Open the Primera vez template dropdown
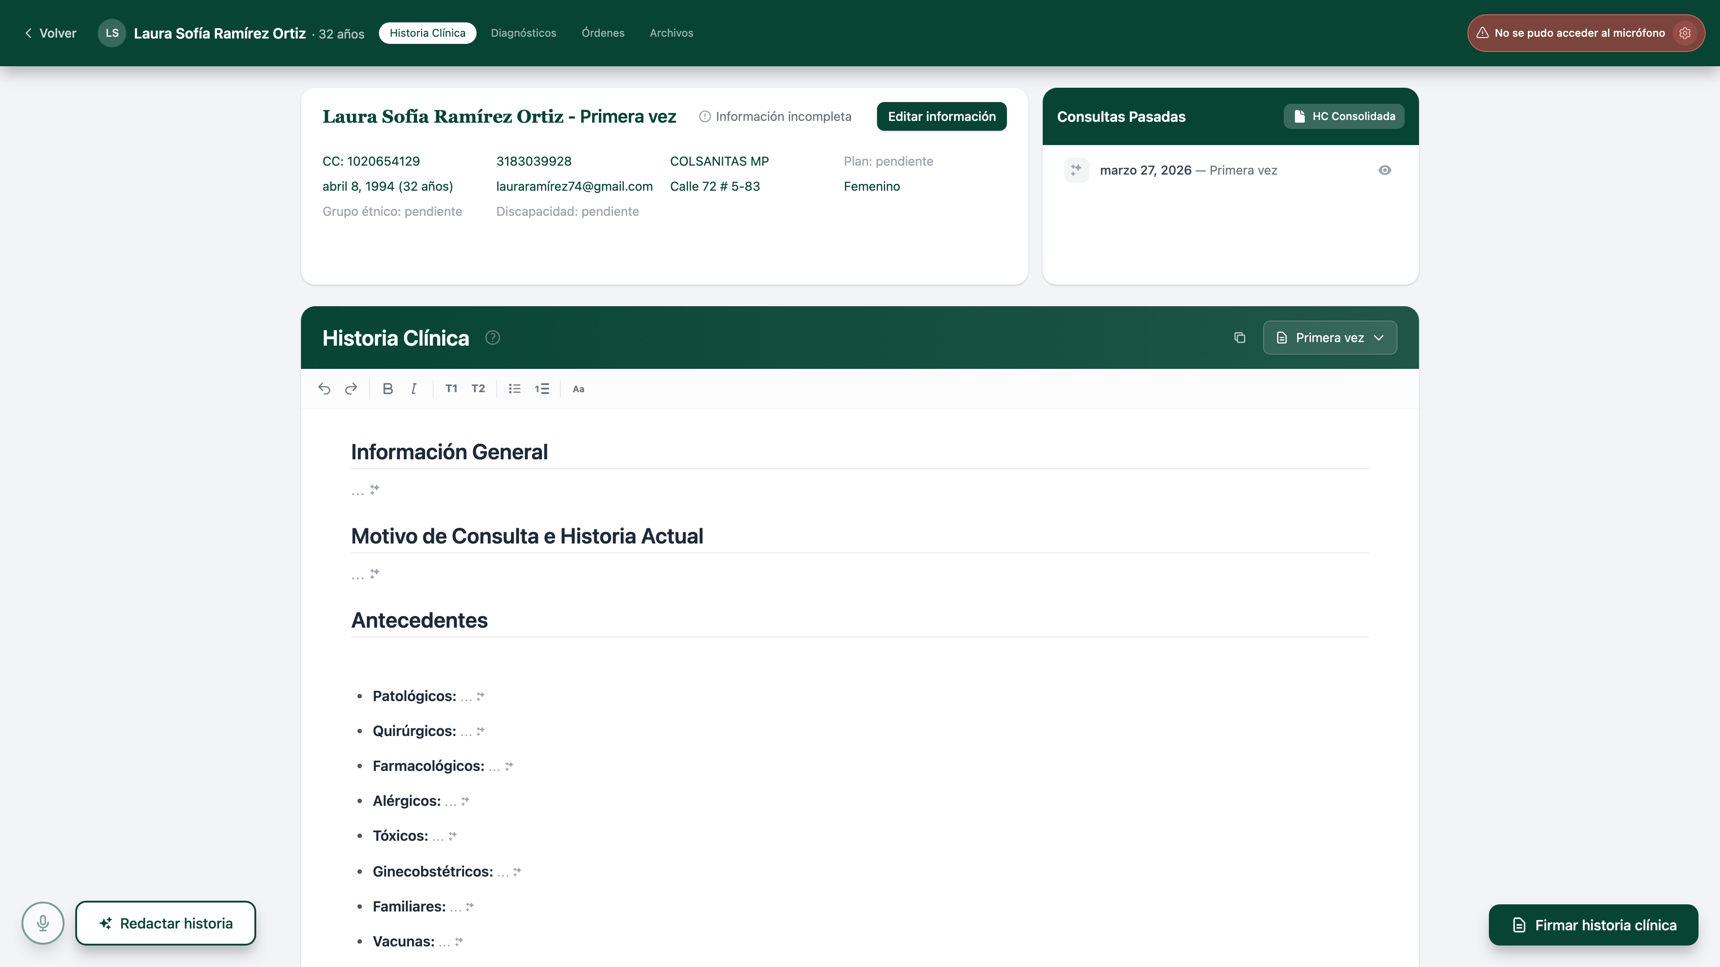The image size is (1720, 967). pyautogui.click(x=1329, y=338)
